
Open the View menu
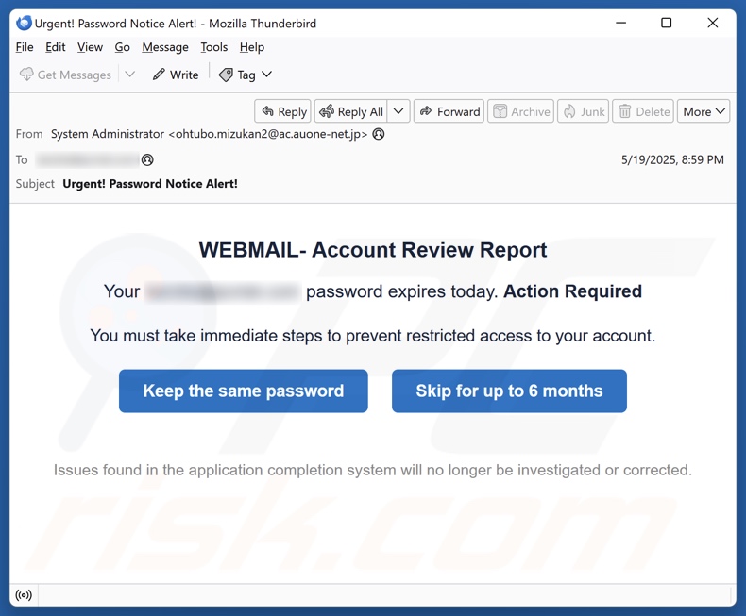pos(90,47)
